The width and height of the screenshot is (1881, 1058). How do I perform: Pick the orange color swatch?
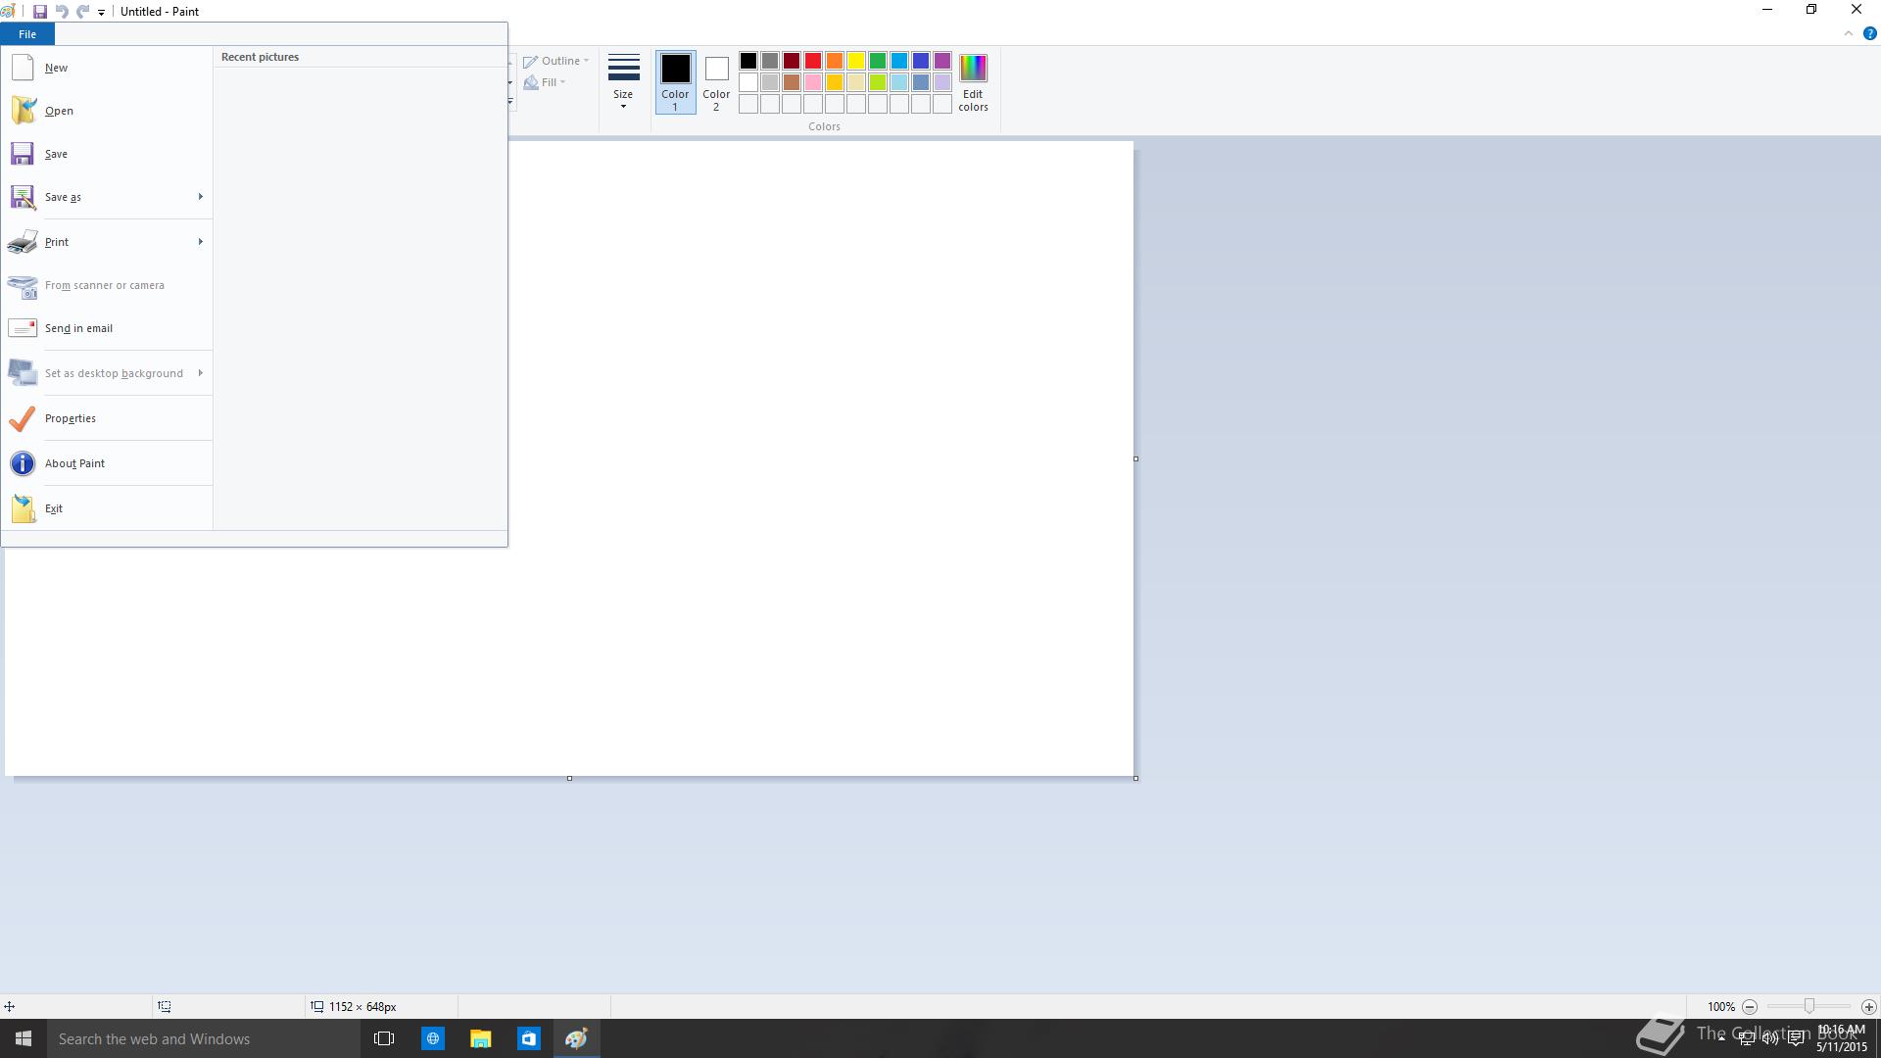coord(835,61)
